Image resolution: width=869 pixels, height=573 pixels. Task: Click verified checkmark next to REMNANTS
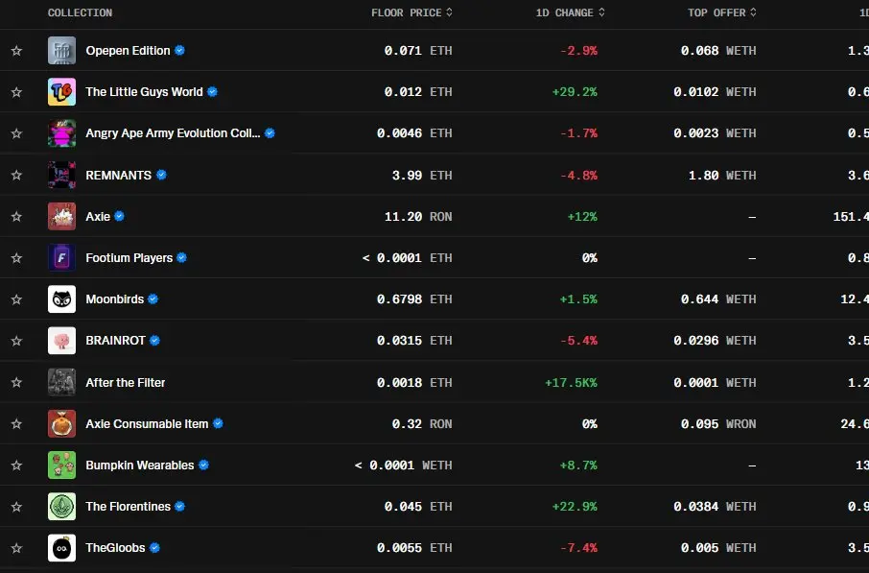point(161,175)
